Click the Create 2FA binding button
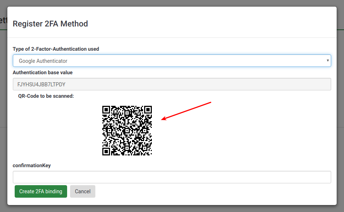Screen dimensions: 344x212 (x=41, y=191)
